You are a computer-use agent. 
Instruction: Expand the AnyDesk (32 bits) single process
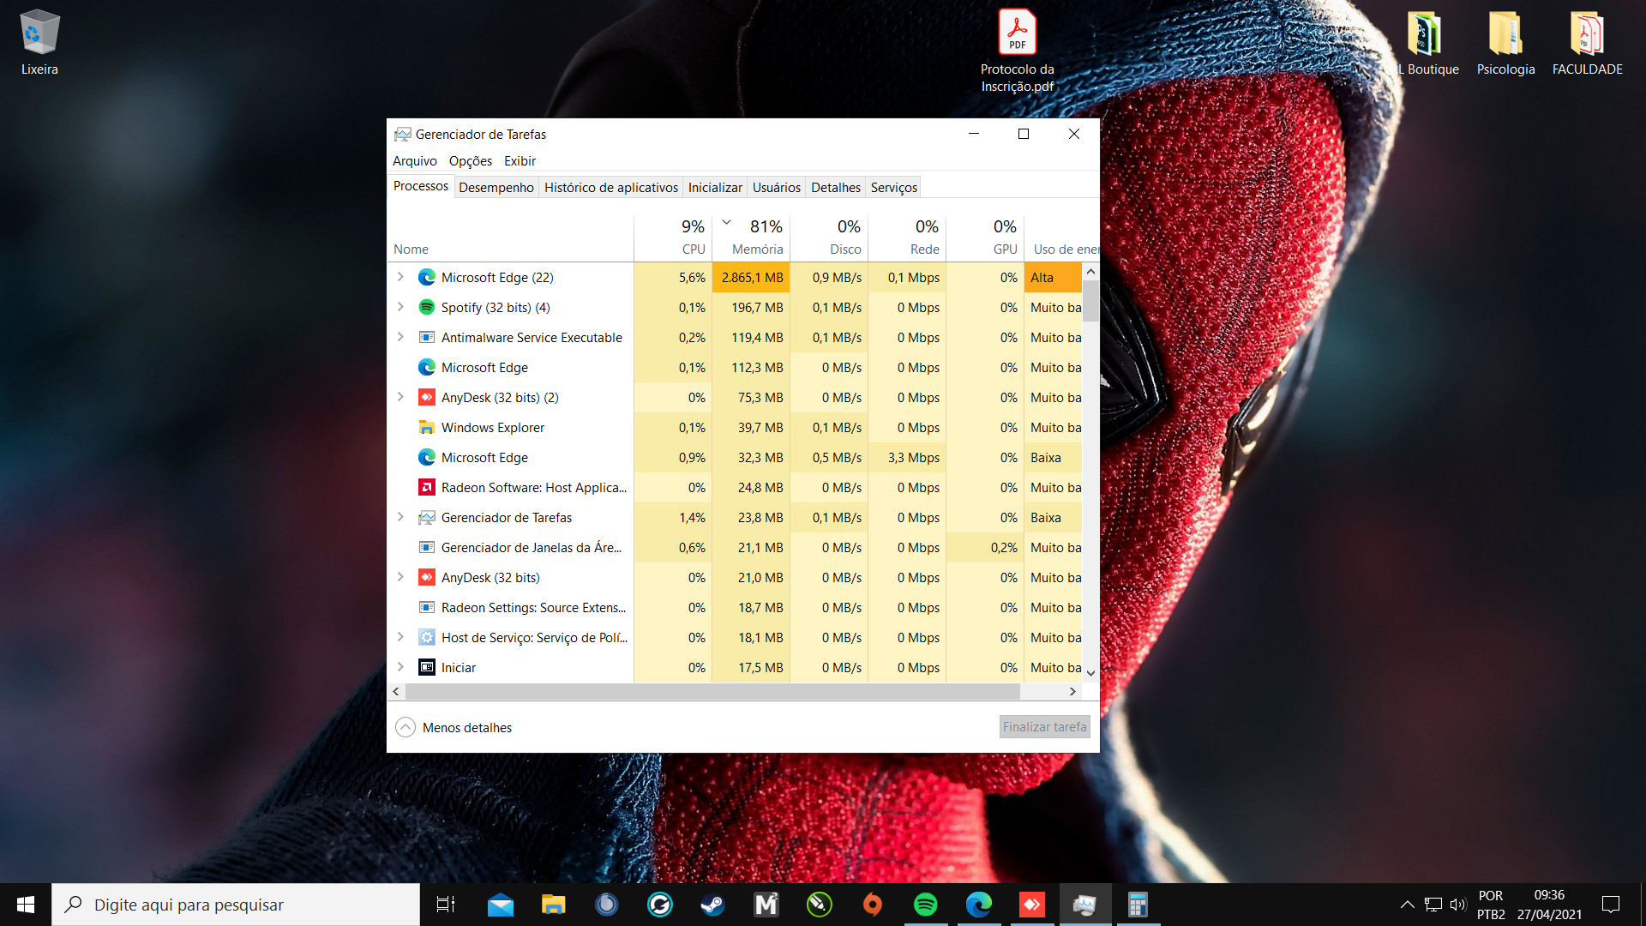click(400, 577)
